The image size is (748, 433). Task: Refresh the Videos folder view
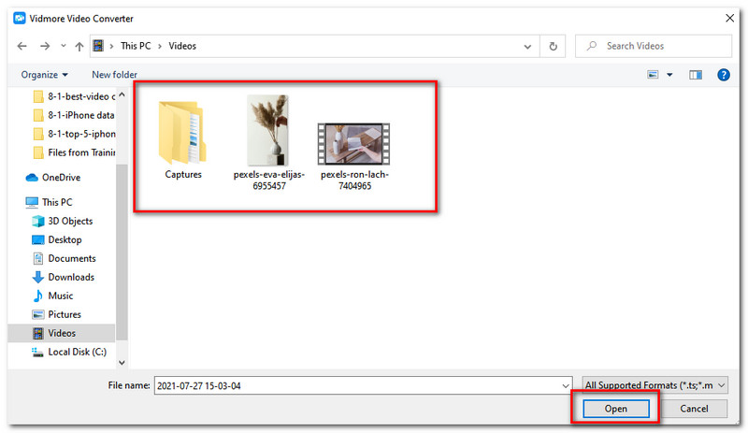553,47
